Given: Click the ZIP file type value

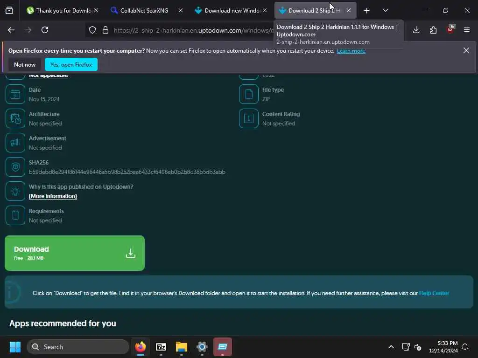Looking at the screenshot, I should [x=266, y=99].
